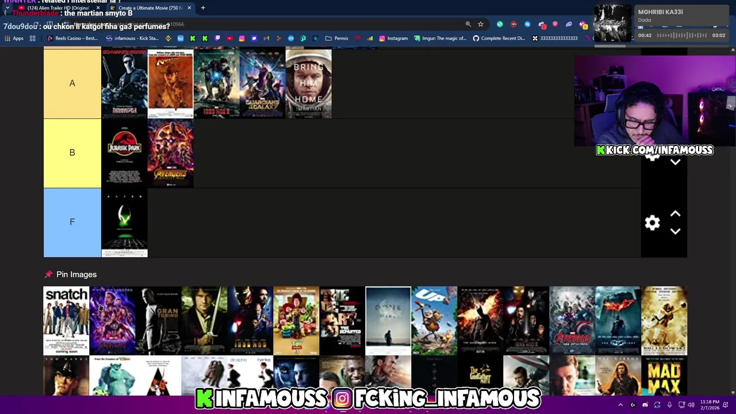
Task: Select the Up poster
Action: (x=434, y=320)
